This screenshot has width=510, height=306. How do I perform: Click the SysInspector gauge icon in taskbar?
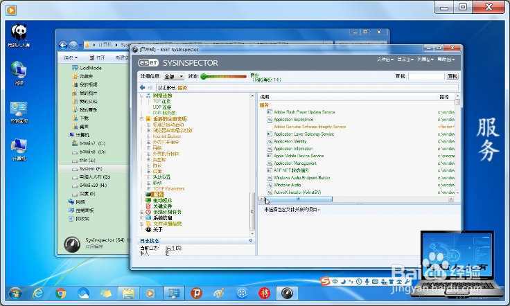point(287,294)
